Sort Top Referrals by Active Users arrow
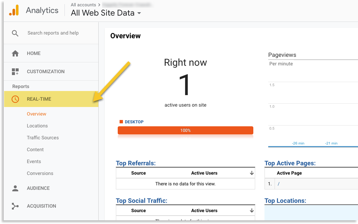Viewport: 358px width, 224px height. 252,173
